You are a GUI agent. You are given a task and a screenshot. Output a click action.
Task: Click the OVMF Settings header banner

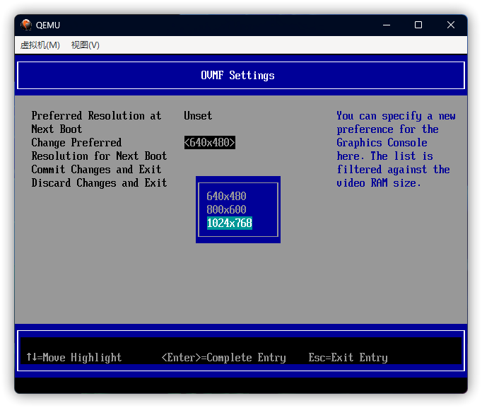tap(240, 76)
